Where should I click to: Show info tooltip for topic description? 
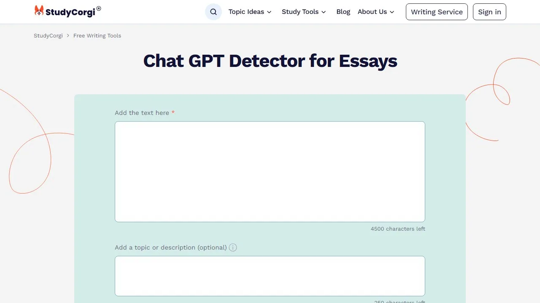(233, 247)
